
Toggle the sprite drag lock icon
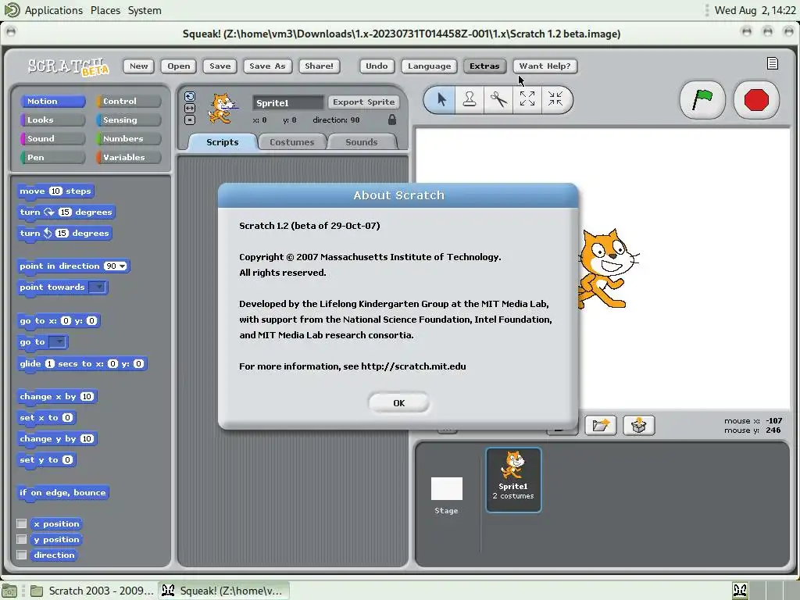(392, 120)
